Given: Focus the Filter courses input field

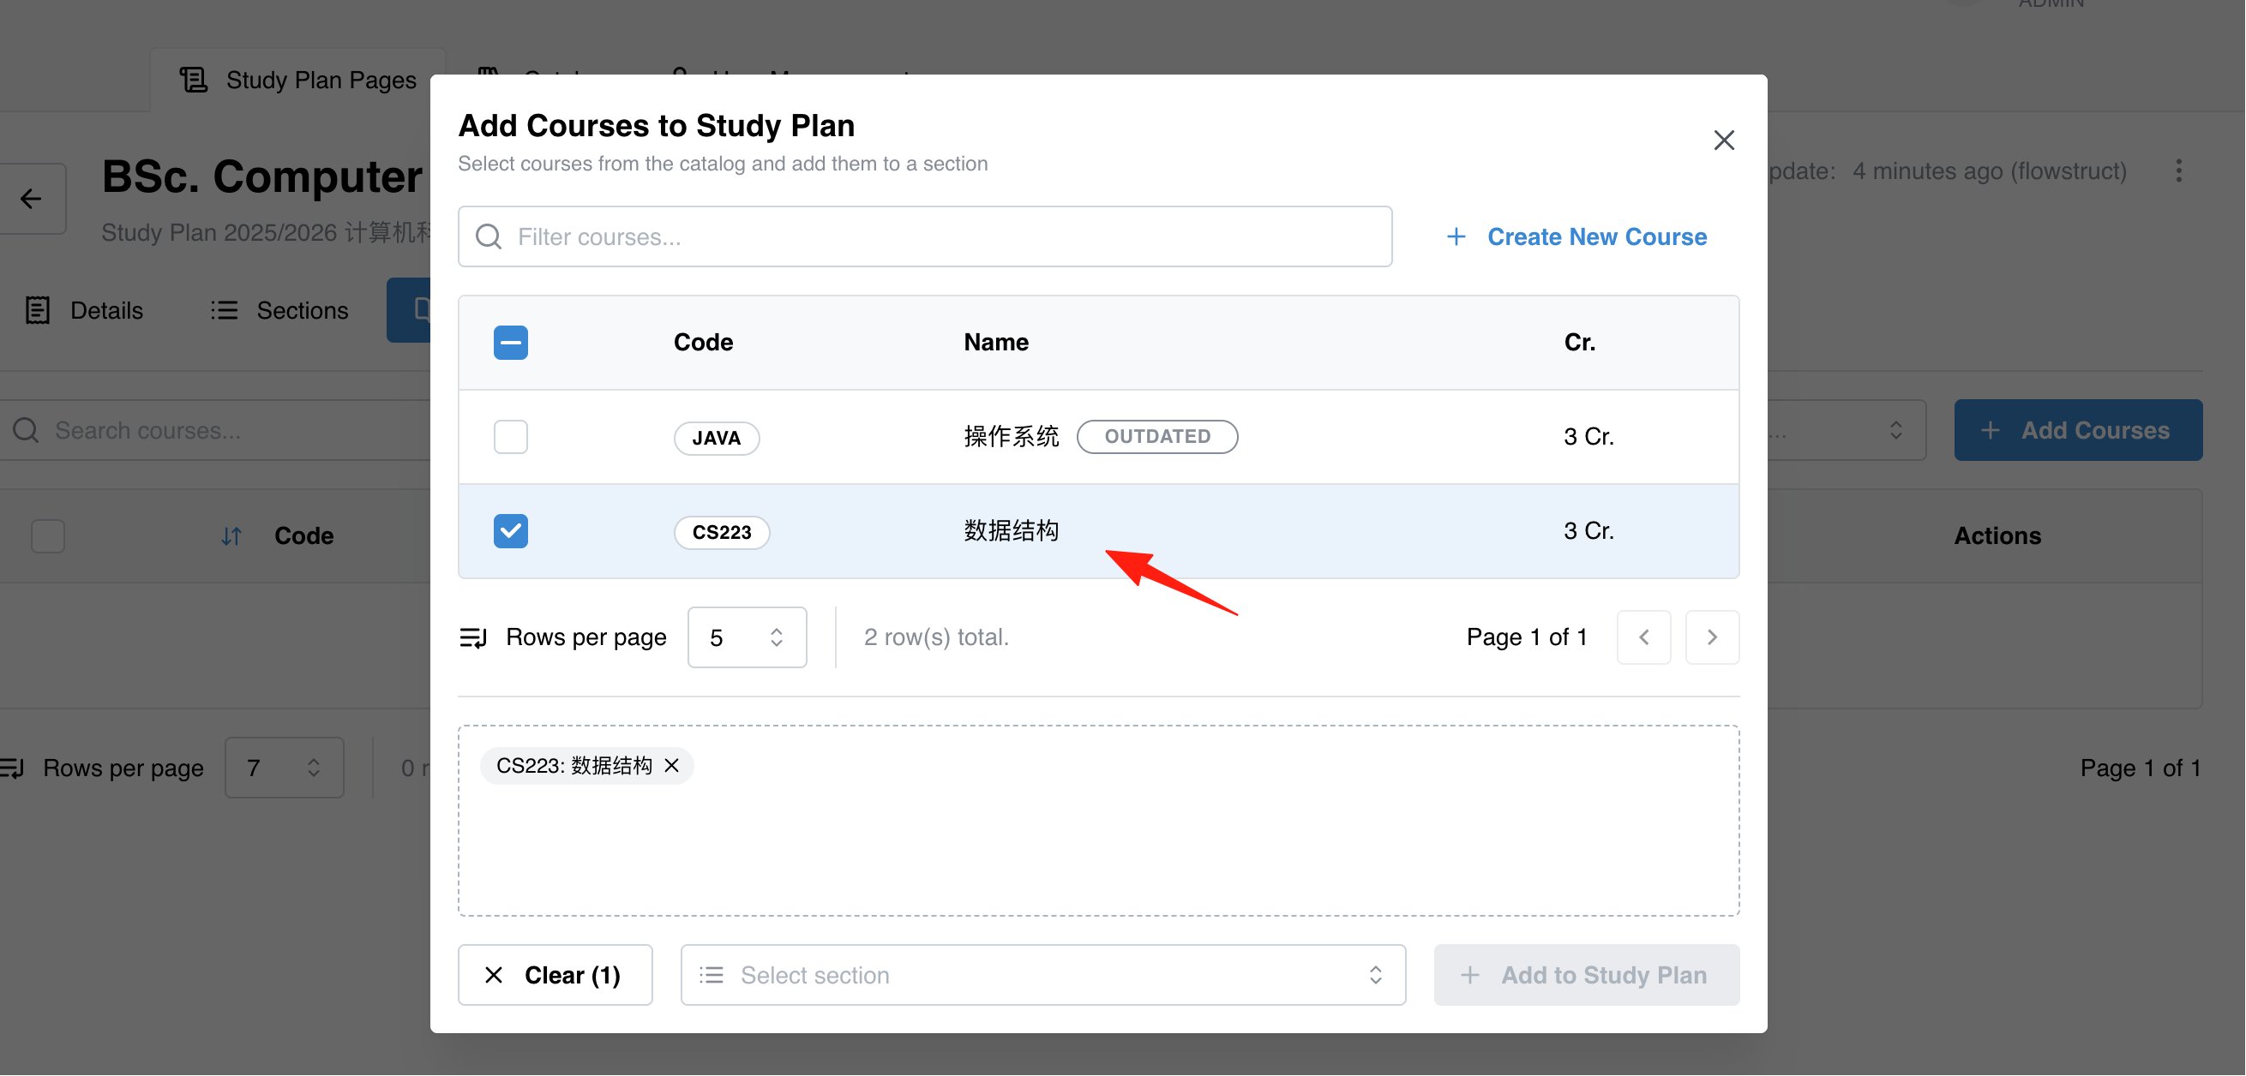Looking at the screenshot, I should pos(924,237).
